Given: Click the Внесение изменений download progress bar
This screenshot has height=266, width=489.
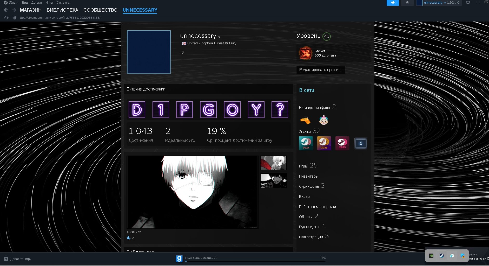Looking at the screenshot, I should pyautogui.click(x=255, y=261).
